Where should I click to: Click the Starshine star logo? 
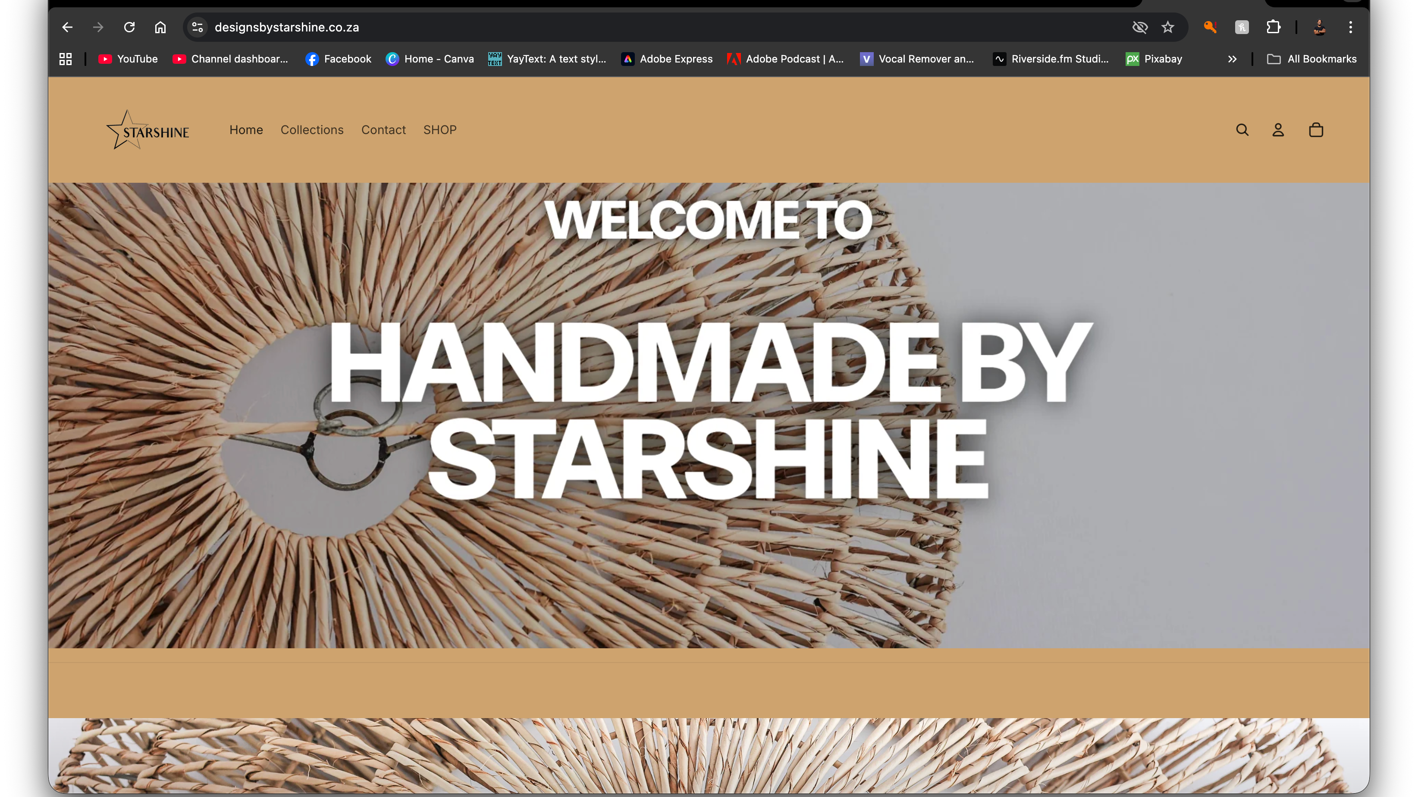tap(147, 130)
